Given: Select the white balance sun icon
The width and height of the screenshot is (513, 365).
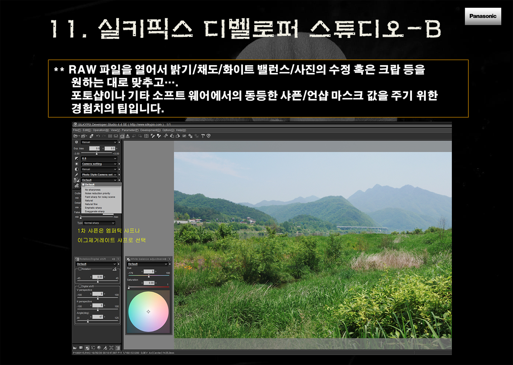Looking at the screenshot, I should [x=77, y=164].
